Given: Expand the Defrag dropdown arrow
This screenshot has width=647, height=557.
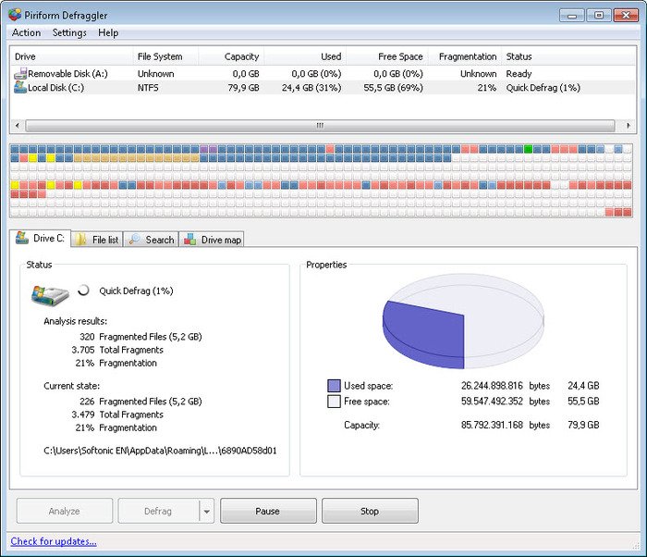Looking at the screenshot, I should pos(207,511).
